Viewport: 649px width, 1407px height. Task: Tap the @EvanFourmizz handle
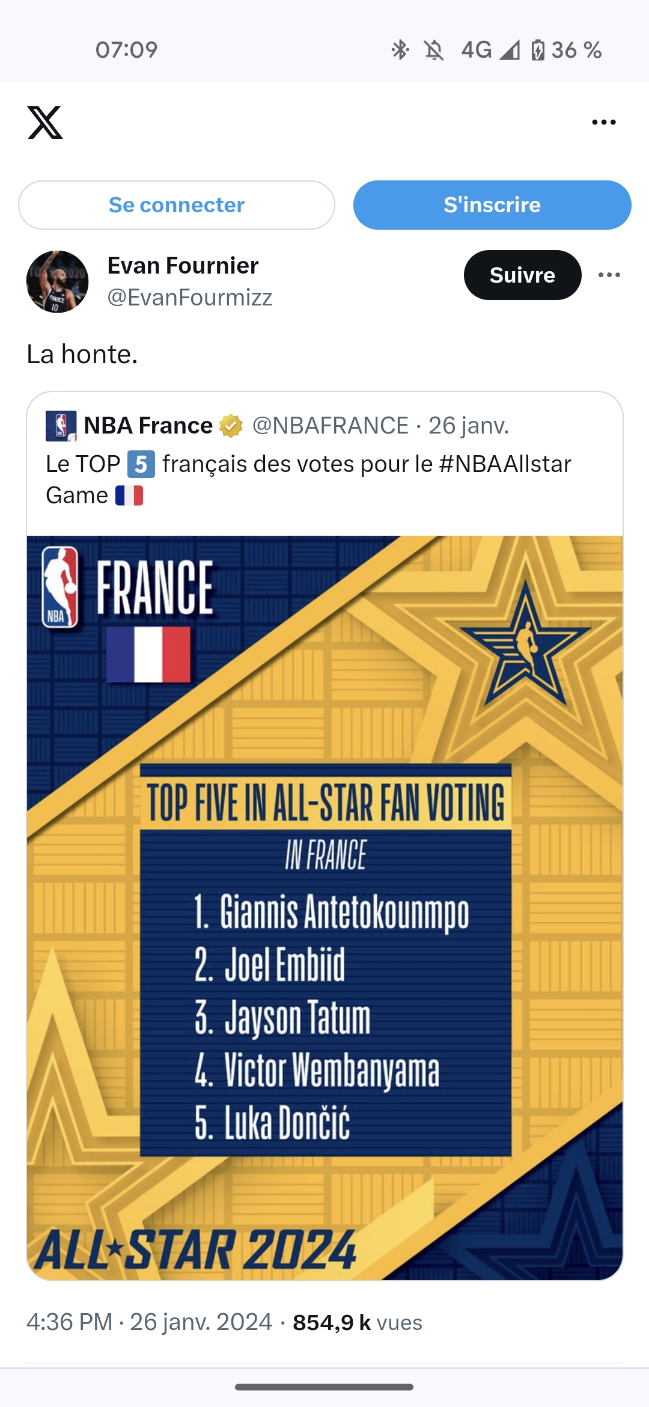point(189,298)
